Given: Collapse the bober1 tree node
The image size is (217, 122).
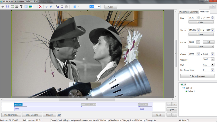Looking at the screenshot, I should pyautogui.click(x=182, y=88).
